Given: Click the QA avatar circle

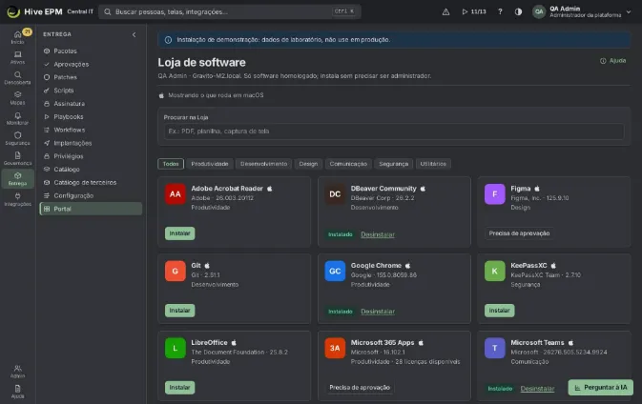Looking at the screenshot, I should [539, 11].
